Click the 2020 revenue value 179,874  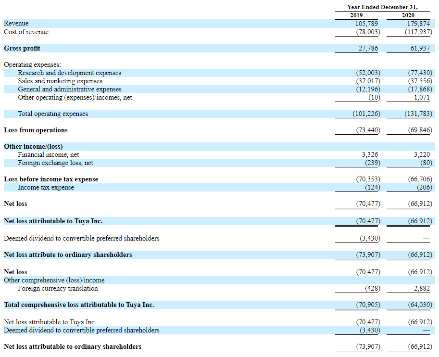(418, 24)
